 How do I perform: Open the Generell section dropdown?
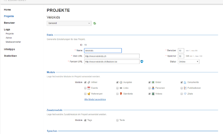69,23
